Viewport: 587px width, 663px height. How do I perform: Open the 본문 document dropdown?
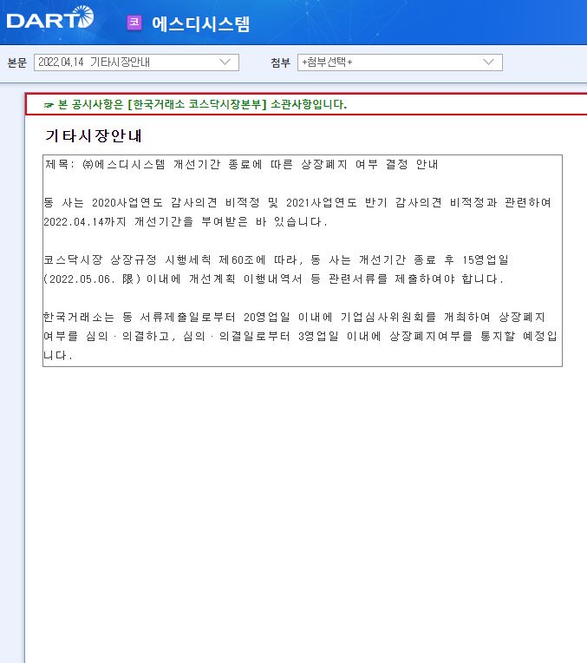136,62
